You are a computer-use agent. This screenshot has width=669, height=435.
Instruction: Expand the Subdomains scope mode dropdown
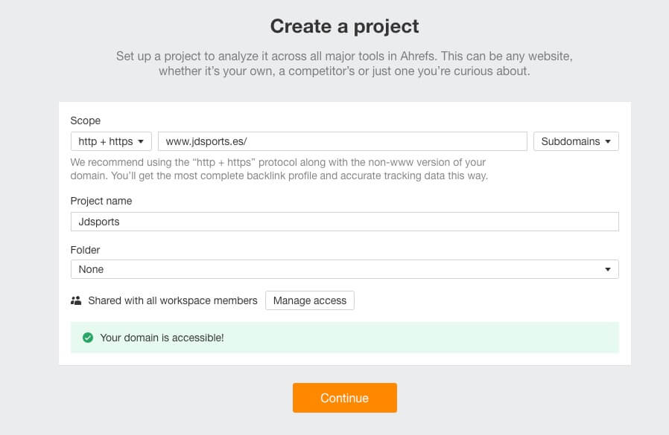pos(575,141)
